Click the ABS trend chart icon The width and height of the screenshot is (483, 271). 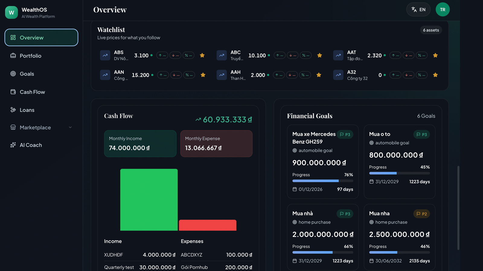pyautogui.click(x=105, y=55)
